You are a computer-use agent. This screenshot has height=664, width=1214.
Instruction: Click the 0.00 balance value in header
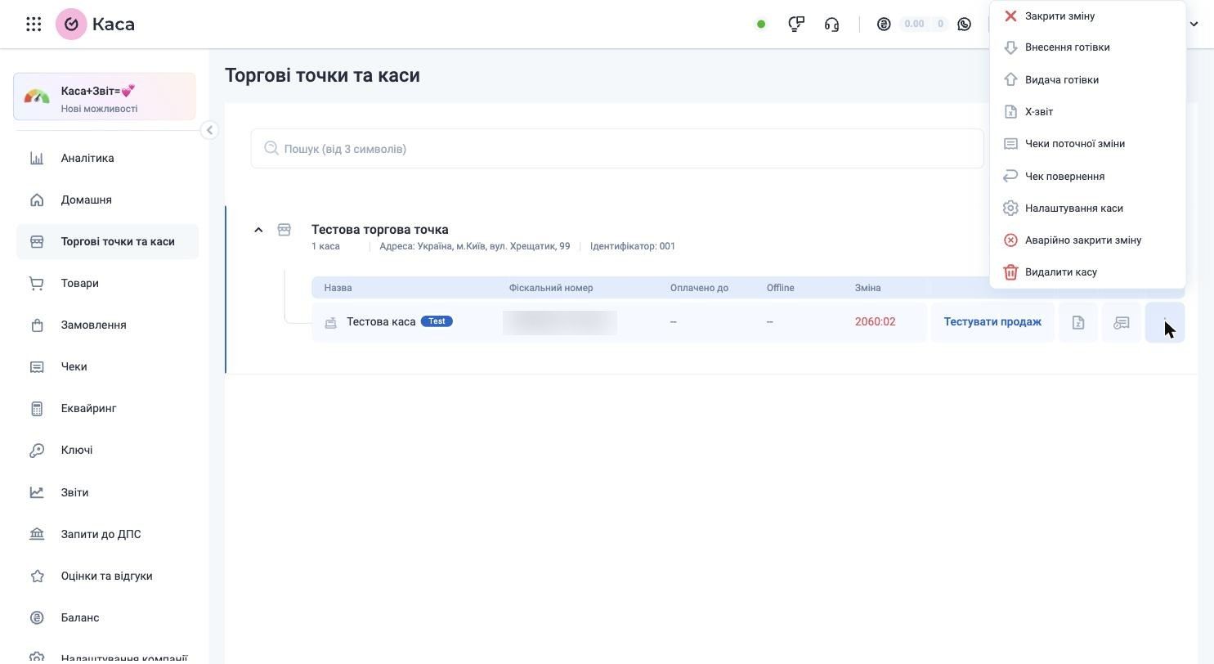pyautogui.click(x=914, y=24)
